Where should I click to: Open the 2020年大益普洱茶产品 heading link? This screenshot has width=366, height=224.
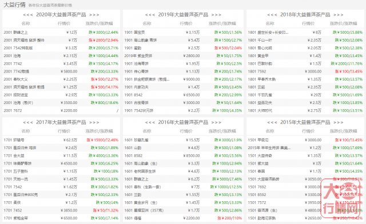(x=61, y=15)
